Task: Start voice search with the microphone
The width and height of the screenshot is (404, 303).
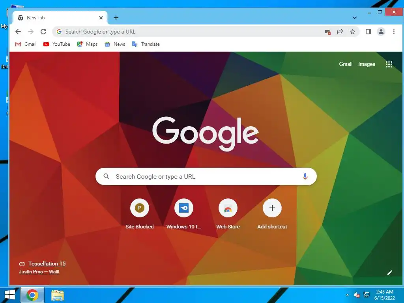Action: point(305,176)
